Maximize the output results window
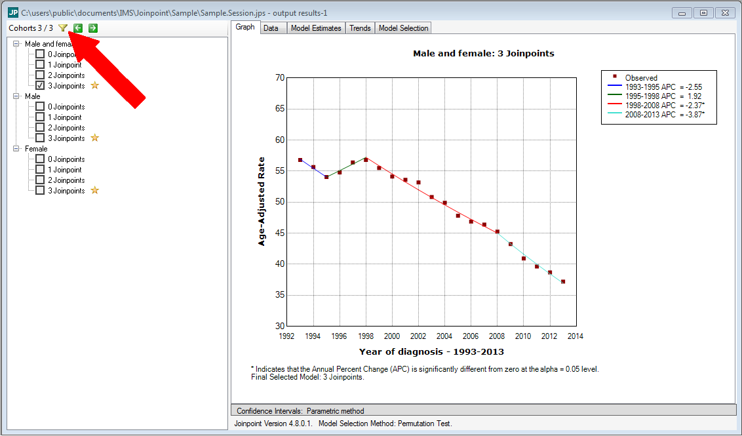This screenshot has width=742, height=436. point(703,12)
